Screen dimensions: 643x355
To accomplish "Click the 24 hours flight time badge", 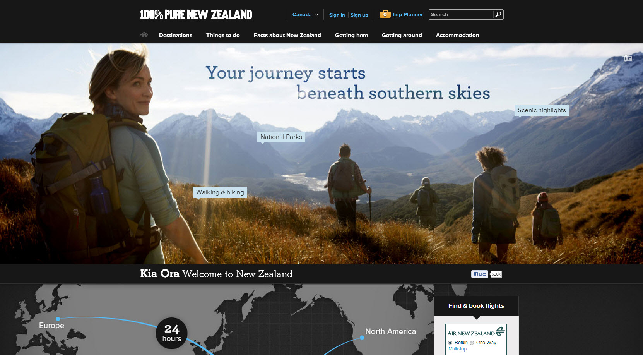I will (x=171, y=333).
